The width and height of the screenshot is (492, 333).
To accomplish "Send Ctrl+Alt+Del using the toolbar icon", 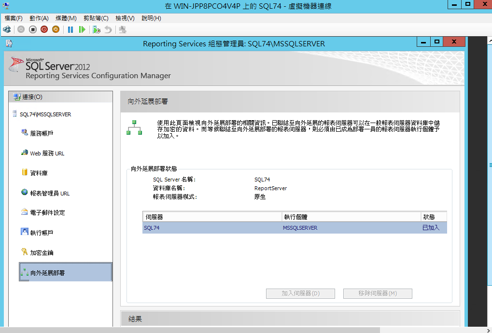I will tap(7, 29).
